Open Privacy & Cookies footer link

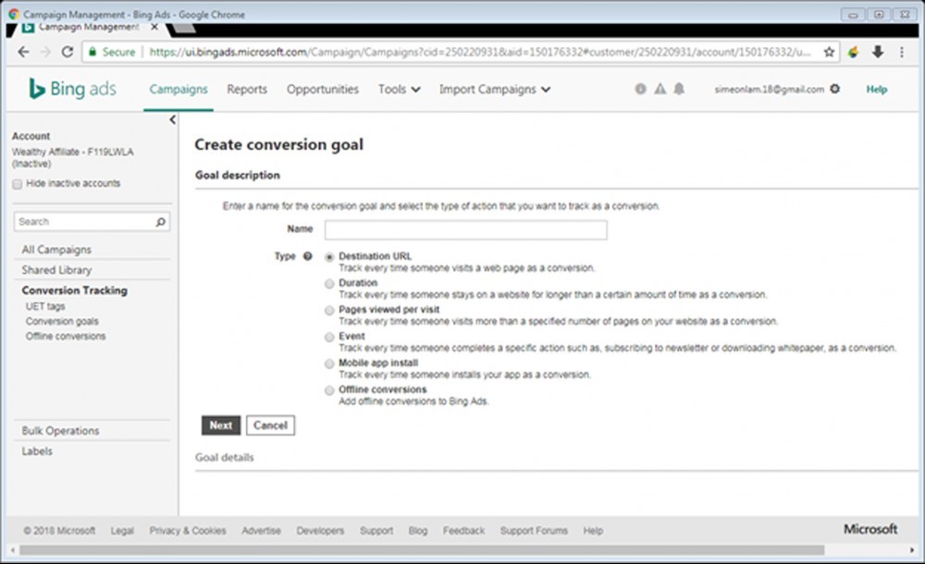click(x=188, y=531)
